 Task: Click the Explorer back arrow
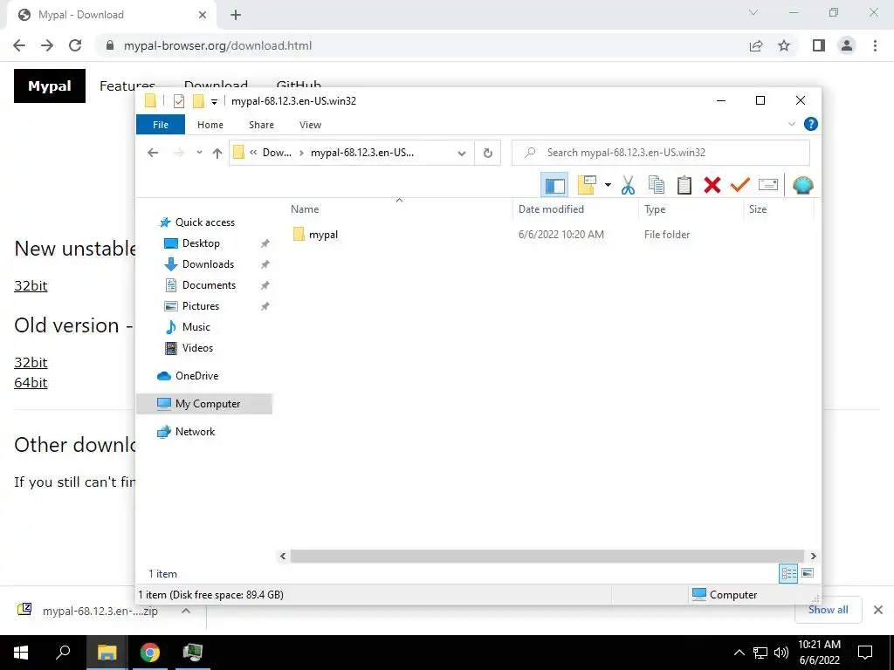(152, 153)
